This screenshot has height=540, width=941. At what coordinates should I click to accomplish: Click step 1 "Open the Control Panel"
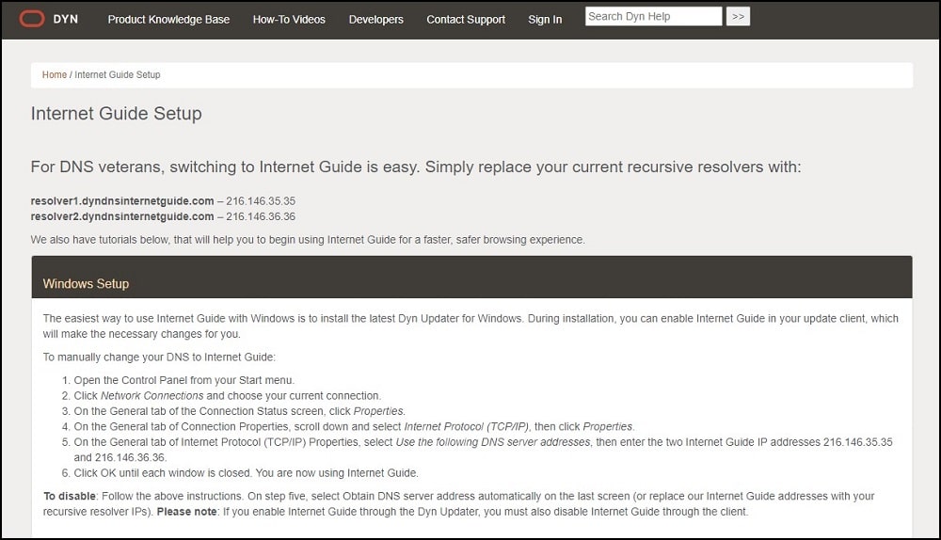pyautogui.click(x=184, y=380)
